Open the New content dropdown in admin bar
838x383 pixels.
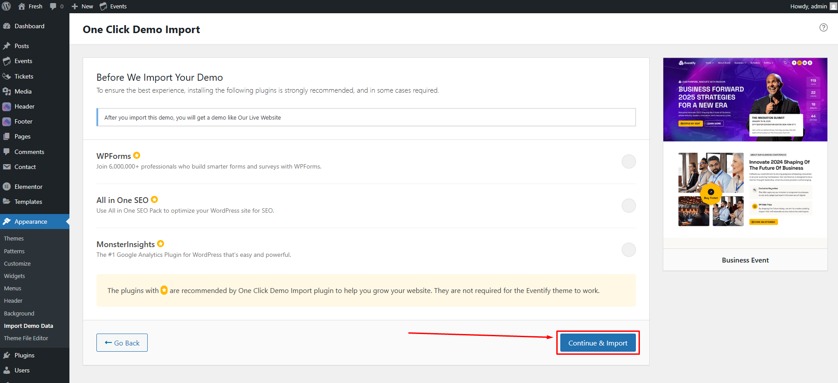[x=82, y=6]
